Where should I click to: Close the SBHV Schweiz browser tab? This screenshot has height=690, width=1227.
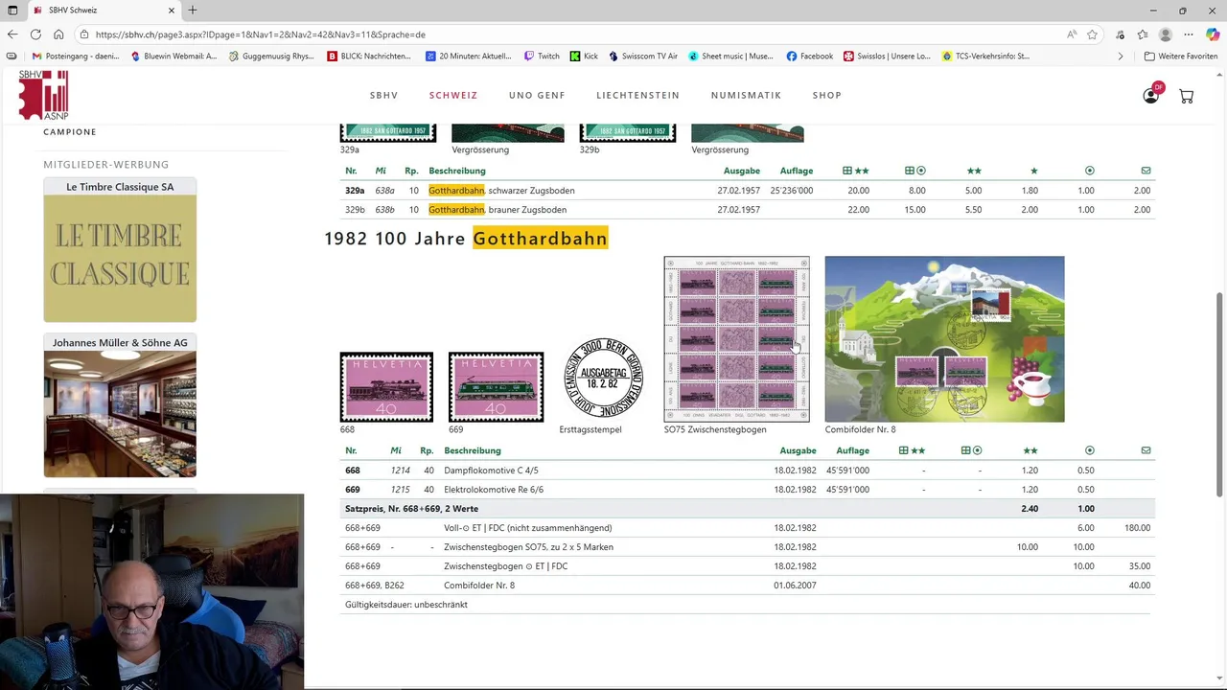click(x=171, y=11)
